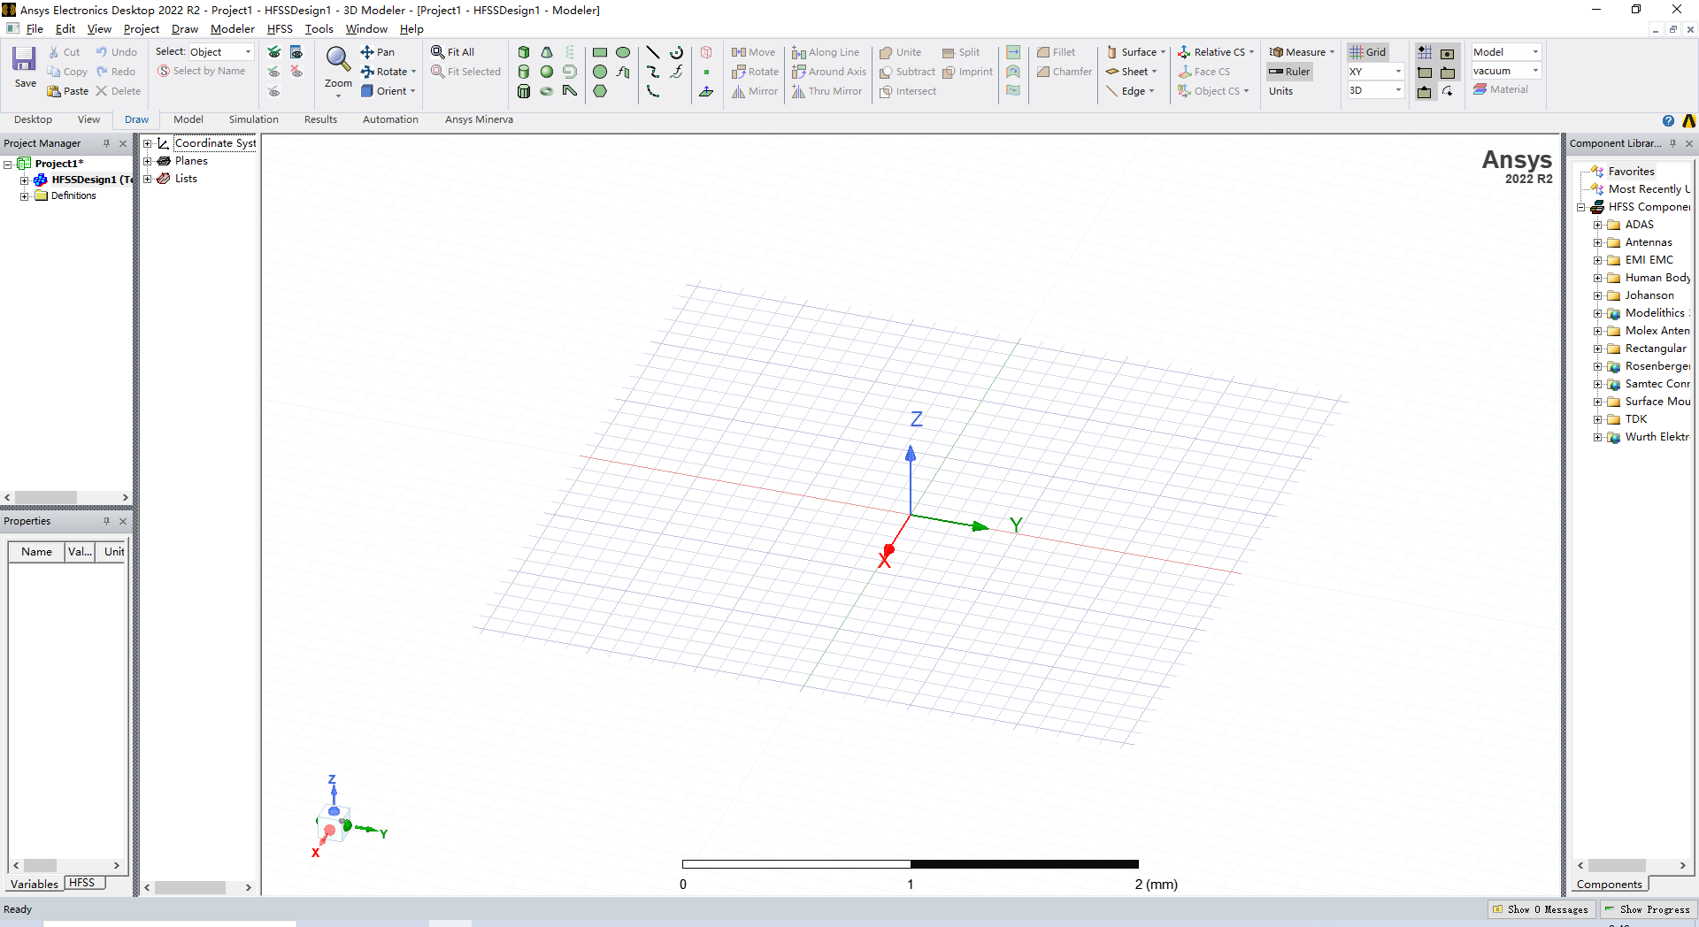The width and height of the screenshot is (1699, 927).
Task: Open the vacuum material dropdown
Action: 1506,71
